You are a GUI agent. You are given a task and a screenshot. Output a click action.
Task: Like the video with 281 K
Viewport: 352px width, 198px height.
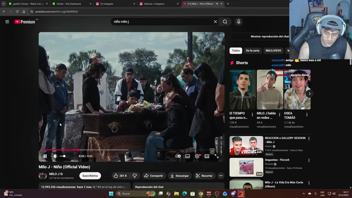click(x=120, y=176)
